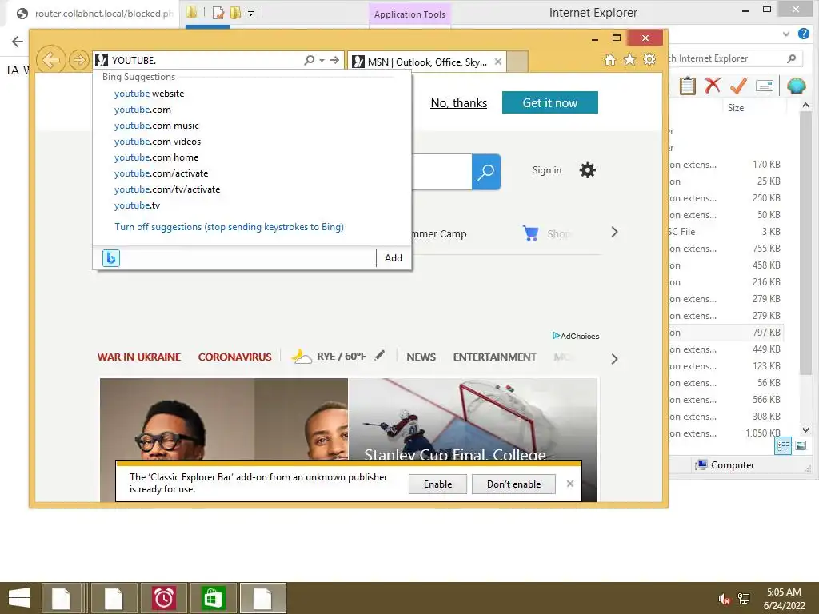The height and width of the screenshot is (614, 819).
Task: Click the Explorer Quick Access toolbar dropdown
Action: (250, 13)
